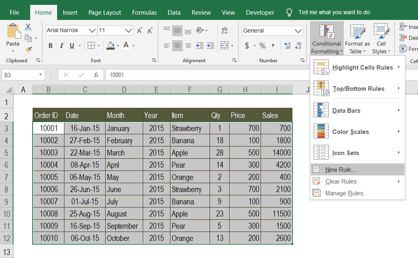418x258 pixels.
Task: Click the Select All corner triangle
Action: (x=9, y=90)
